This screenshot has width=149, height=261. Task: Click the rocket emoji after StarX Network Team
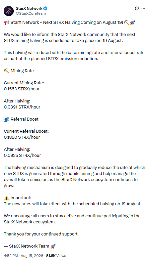53,246
